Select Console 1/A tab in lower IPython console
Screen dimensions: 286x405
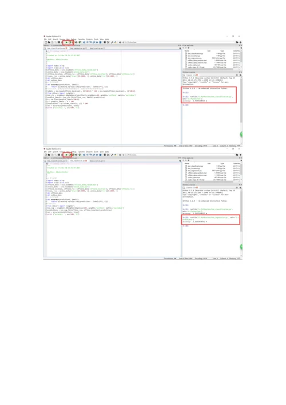coord(192,187)
